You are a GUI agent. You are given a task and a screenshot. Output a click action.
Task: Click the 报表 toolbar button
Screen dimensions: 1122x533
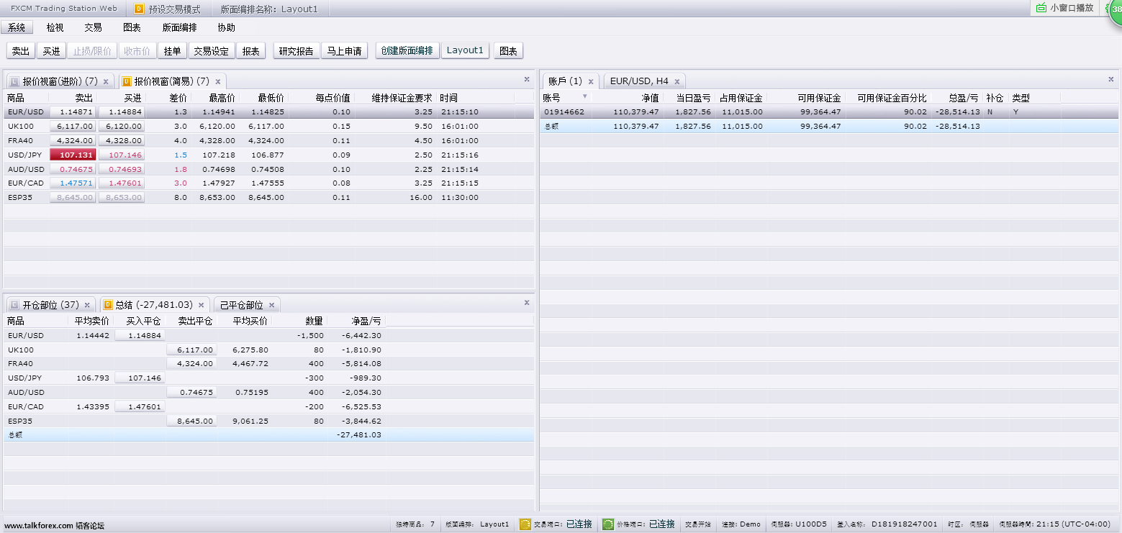point(251,51)
